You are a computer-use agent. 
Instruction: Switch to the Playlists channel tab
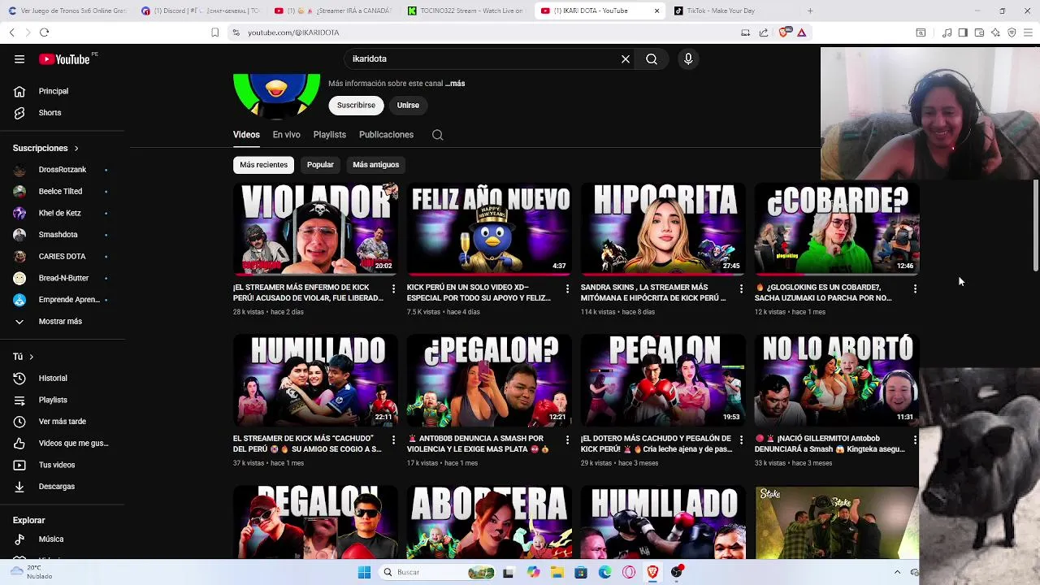click(x=330, y=135)
